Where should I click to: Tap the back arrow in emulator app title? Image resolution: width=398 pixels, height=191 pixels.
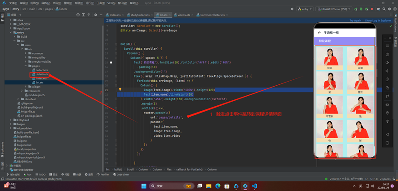(319, 33)
